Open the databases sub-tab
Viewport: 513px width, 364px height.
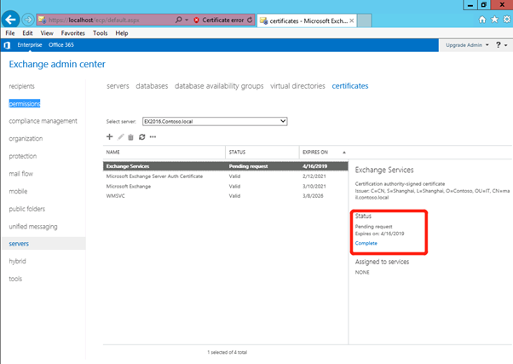coord(152,86)
